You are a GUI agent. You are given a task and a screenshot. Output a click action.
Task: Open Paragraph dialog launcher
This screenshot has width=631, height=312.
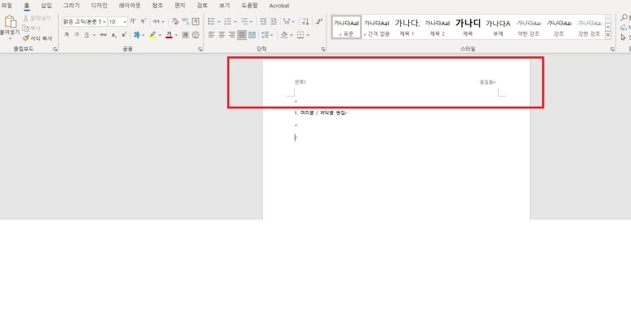(x=322, y=50)
